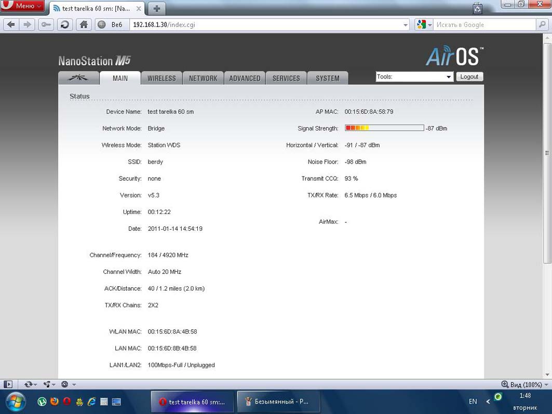This screenshot has height=414, width=552.
Task: Click the Channel/Frequency value 184 / 4920 MHz
Action: click(168, 255)
